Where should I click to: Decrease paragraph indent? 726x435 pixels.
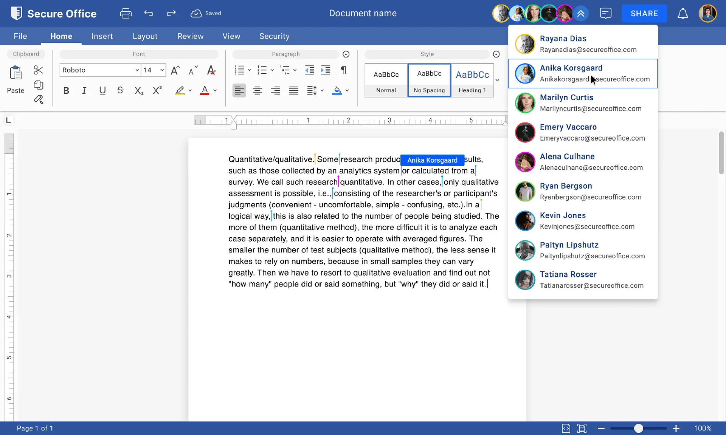310,70
